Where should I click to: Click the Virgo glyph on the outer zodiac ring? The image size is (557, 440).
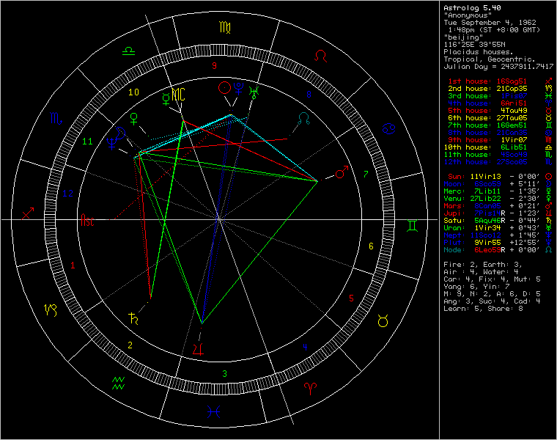point(225,27)
